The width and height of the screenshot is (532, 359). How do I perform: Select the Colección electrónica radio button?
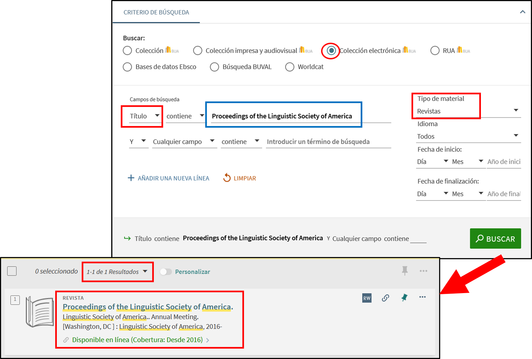[x=331, y=51]
